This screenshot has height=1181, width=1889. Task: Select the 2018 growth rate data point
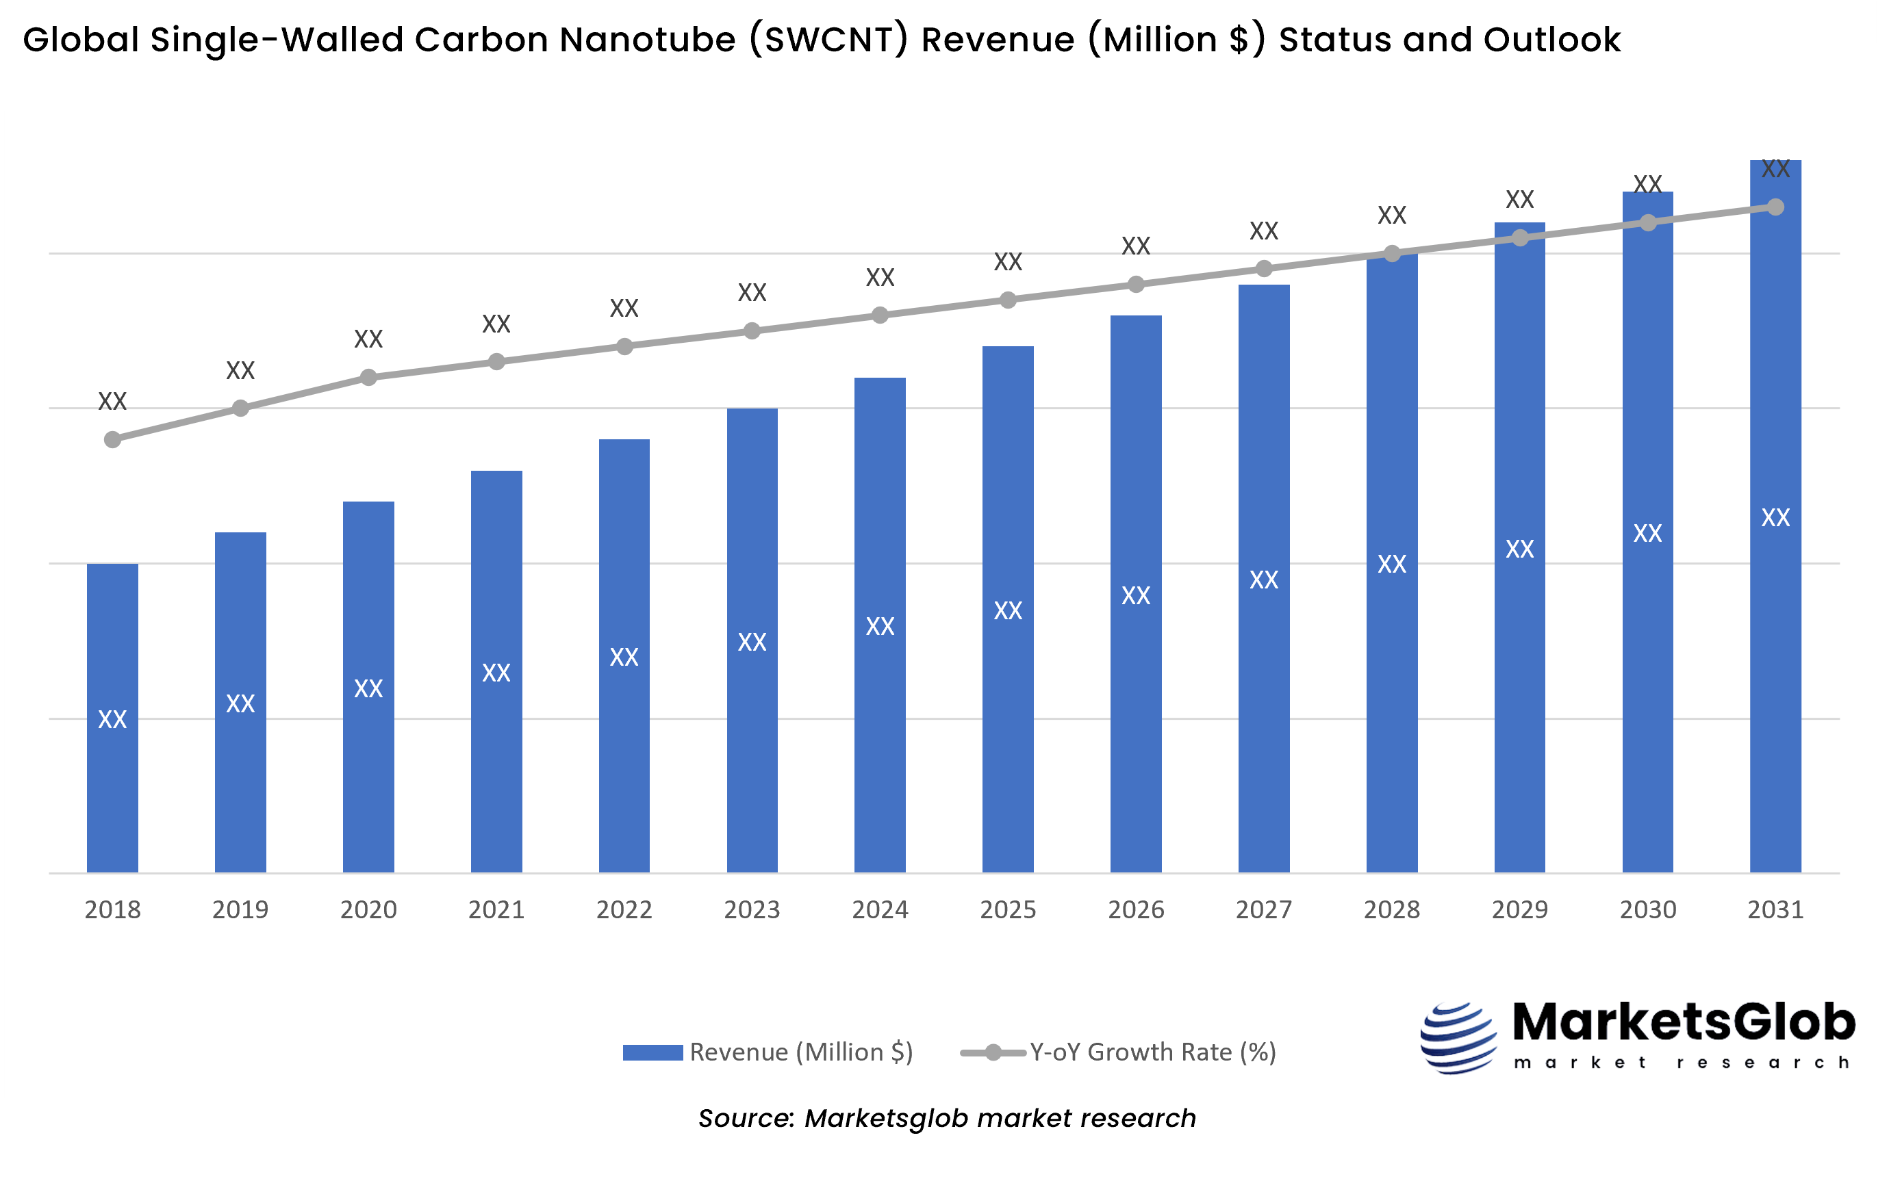[114, 440]
